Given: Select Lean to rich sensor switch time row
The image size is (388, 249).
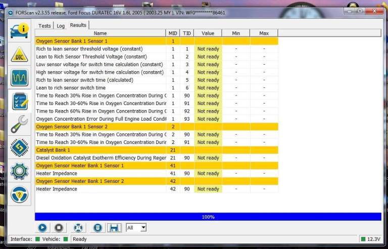Looking at the screenshot, I should (157, 88).
